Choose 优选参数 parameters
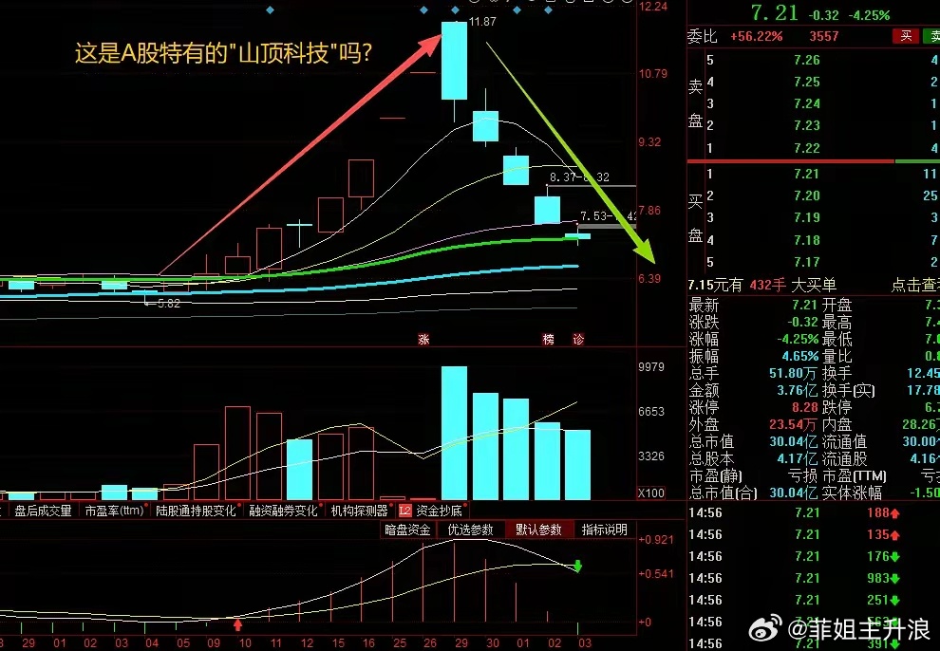 coord(471,530)
